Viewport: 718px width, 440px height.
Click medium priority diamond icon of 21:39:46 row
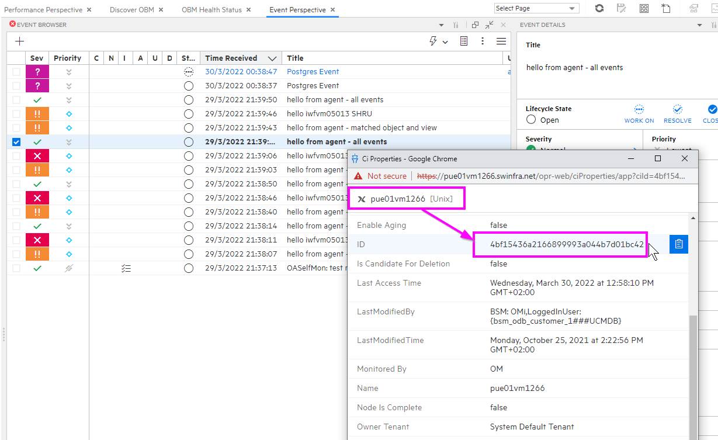coord(69,114)
